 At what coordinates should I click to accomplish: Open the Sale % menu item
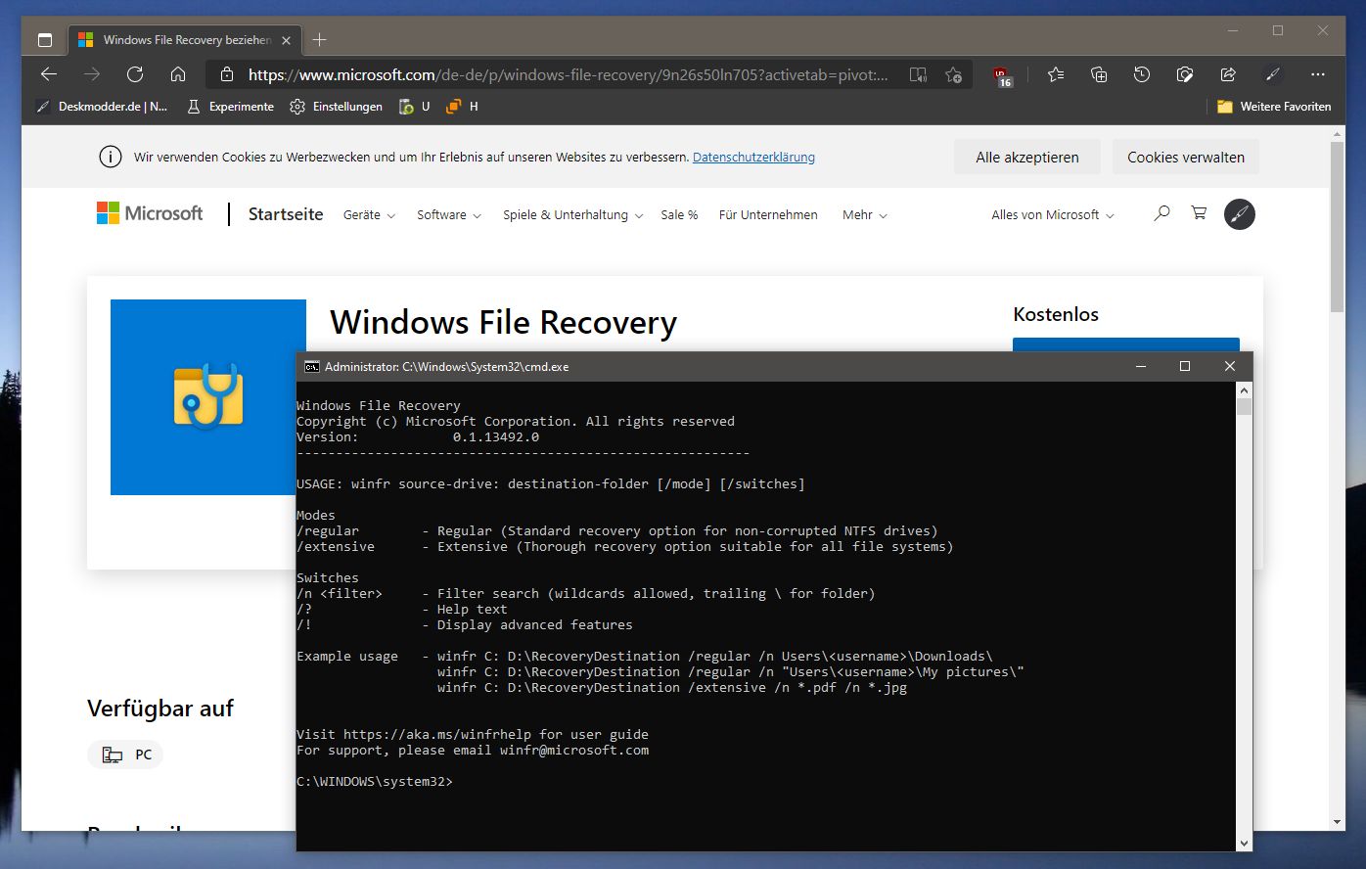coord(679,215)
